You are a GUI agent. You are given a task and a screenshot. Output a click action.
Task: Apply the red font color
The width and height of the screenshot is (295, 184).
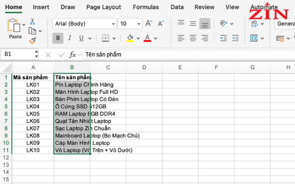coord(147,38)
